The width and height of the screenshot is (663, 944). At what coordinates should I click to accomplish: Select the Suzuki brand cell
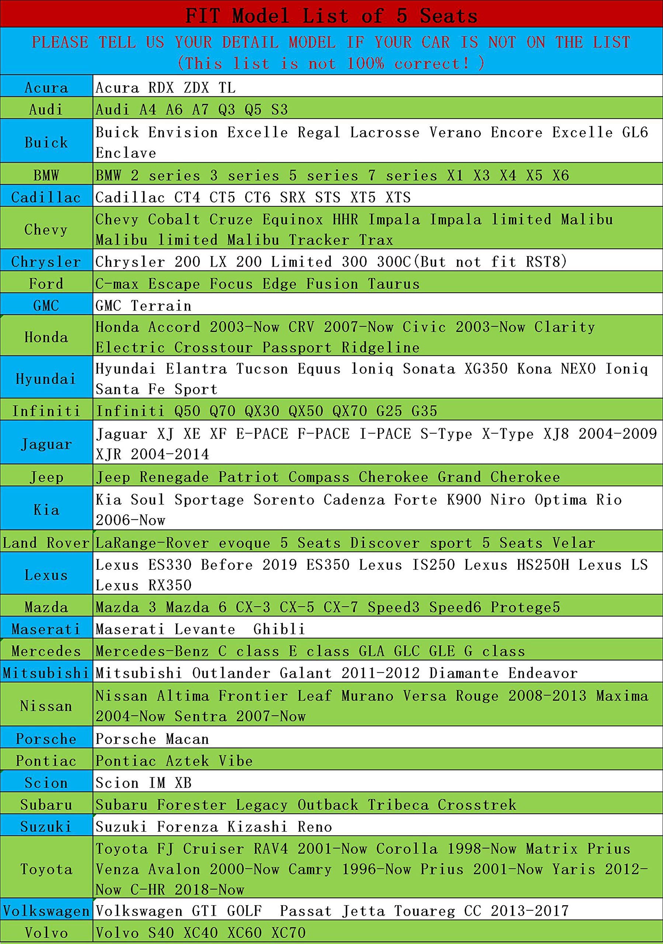coord(46,825)
